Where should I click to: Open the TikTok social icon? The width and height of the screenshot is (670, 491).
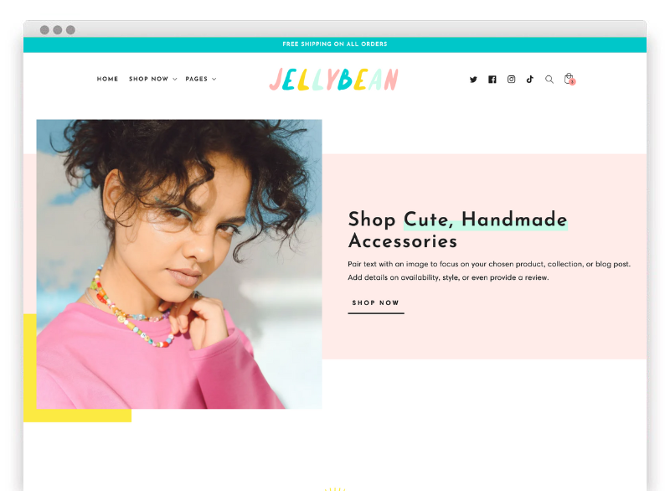530,79
